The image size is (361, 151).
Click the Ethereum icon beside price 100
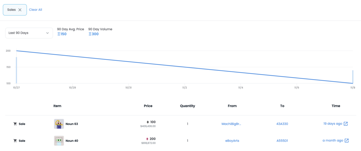point(147,122)
